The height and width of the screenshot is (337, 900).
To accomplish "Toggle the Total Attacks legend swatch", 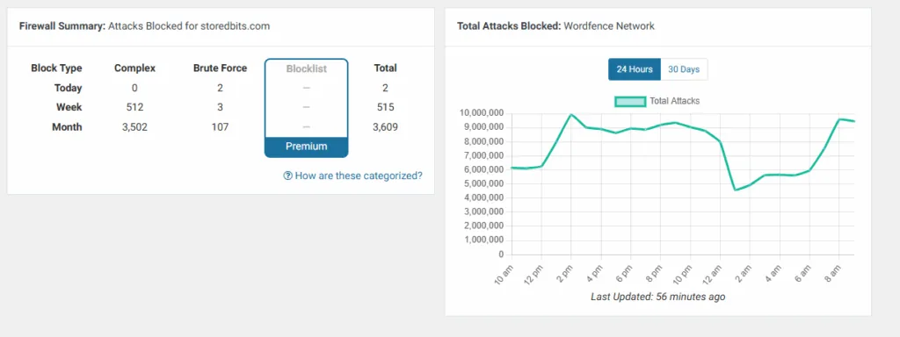I will tap(630, 102).
